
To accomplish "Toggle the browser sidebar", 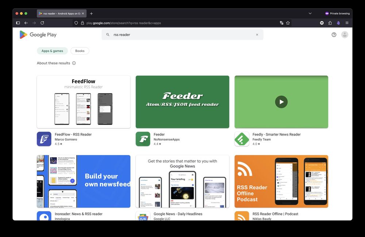I will pos(18,23).
